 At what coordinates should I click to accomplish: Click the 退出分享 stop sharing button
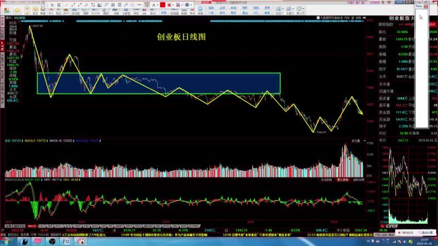pos(427,232)
